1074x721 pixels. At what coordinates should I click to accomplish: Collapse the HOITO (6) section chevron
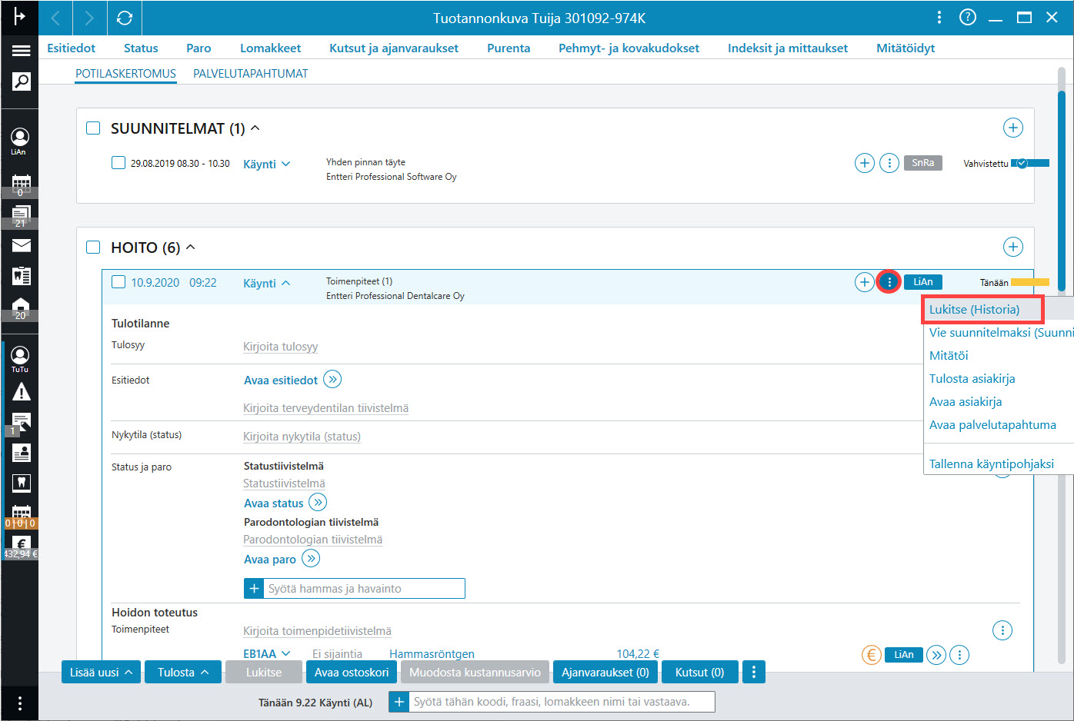[x=191, y=247]
